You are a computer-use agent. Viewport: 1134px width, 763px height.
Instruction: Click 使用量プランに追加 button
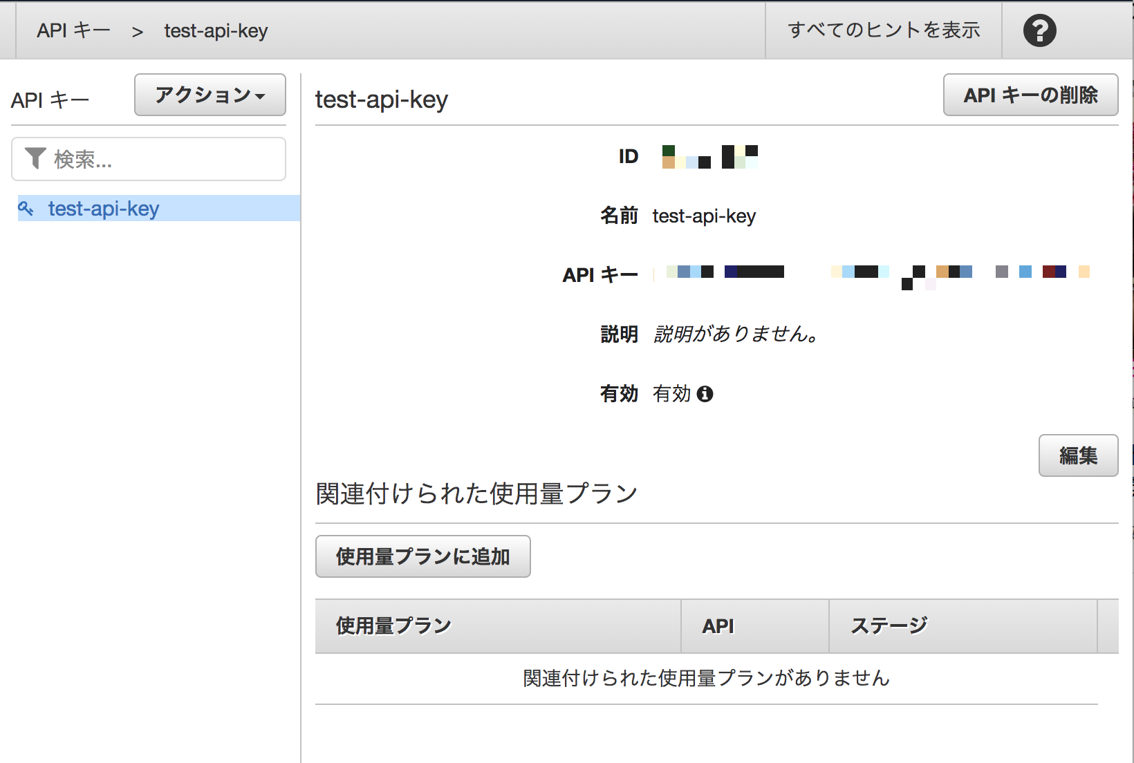point(422,556)
